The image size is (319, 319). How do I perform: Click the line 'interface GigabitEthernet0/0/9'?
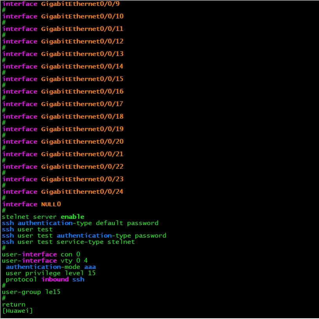tap(61, 4)
